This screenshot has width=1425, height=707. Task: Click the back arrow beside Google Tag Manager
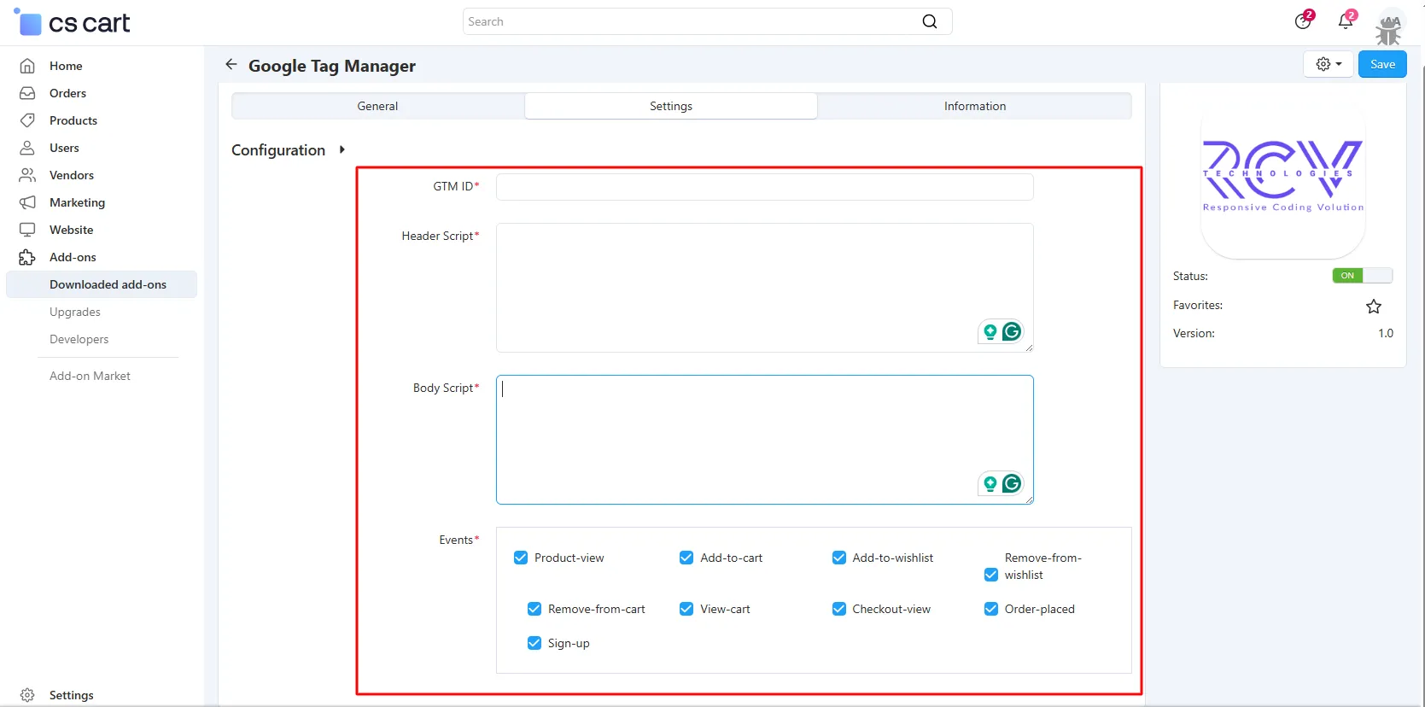tap(231, 65)
